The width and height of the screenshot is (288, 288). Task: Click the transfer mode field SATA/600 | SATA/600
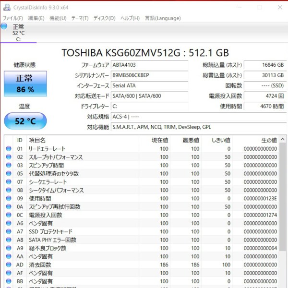(149, 96)
